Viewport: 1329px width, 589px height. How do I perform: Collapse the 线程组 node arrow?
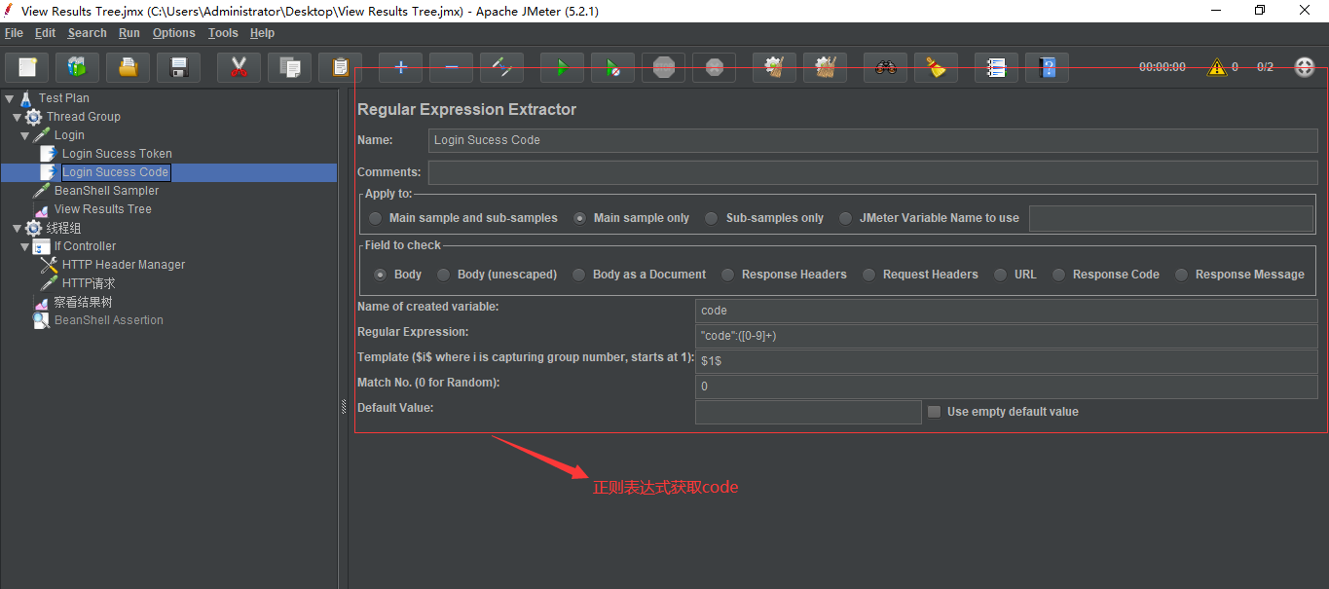pyautogui.click(x=17, y=228)
